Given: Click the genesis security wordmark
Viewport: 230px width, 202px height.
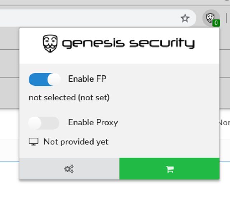Looking at the screenshot, I should [x=128, y=43].
